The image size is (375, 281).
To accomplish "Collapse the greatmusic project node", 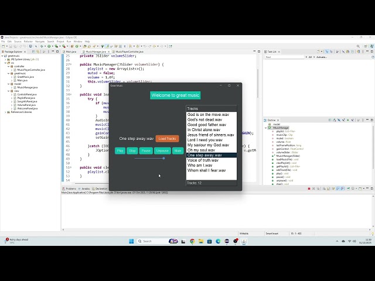I will pos(2,56).
